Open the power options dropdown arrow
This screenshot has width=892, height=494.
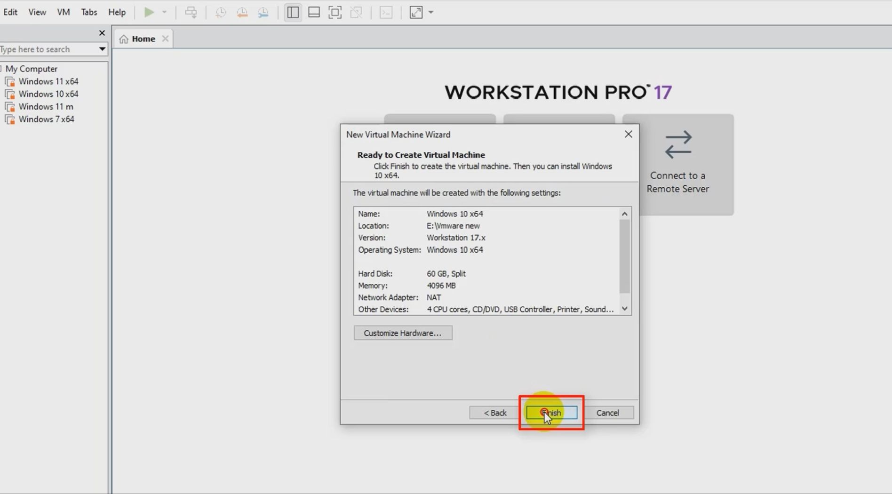tap(164, 12)
